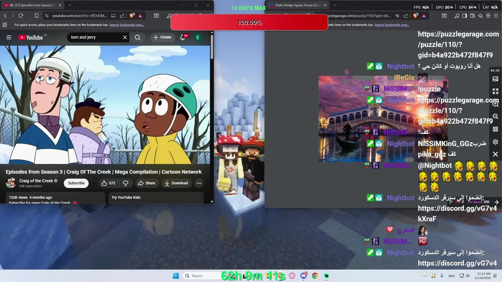Go to YouTube home via logo

point(31,37)
